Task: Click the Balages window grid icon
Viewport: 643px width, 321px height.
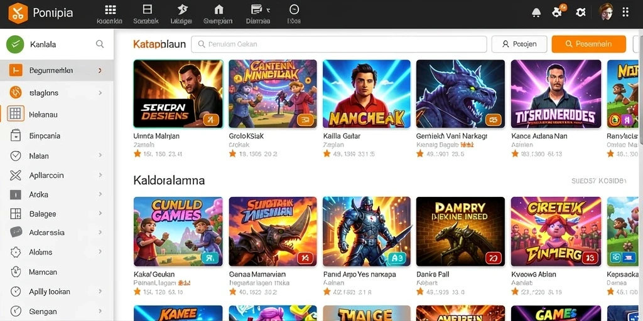Action: click(x=15, y=214)
